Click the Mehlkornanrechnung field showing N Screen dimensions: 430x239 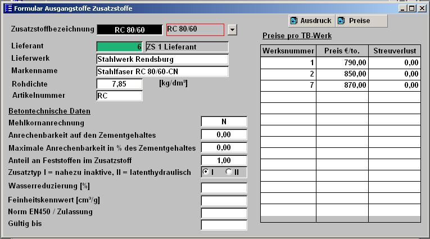tap(224, 122)
